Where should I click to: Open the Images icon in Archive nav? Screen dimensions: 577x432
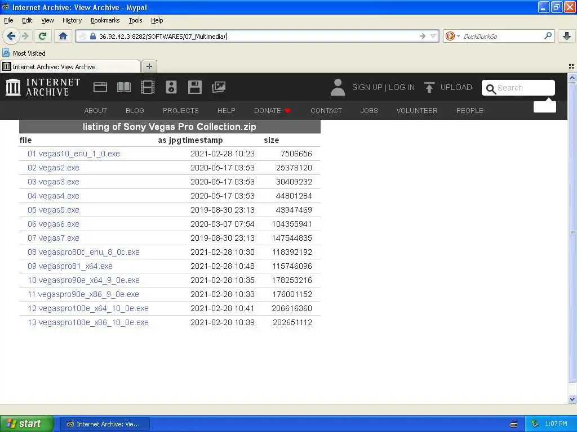(219, 87)
